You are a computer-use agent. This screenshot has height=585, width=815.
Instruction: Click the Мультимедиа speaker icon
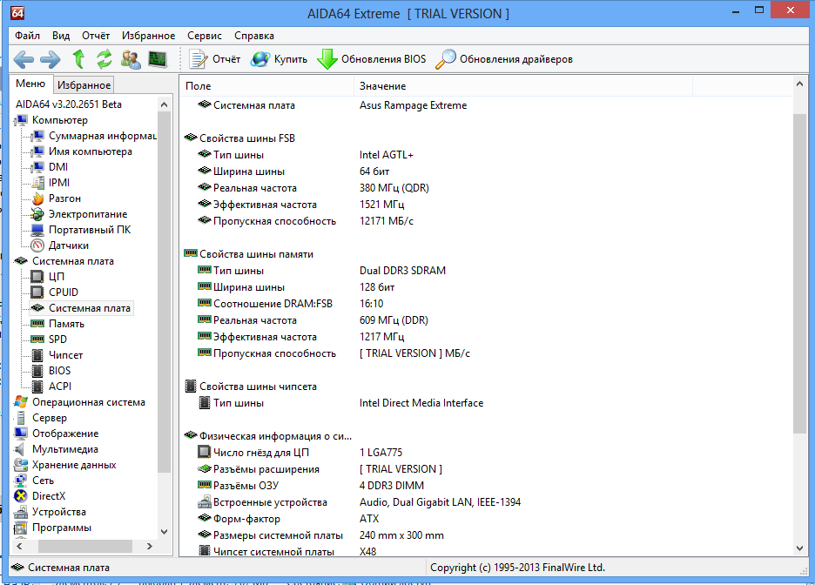[20, 449]
